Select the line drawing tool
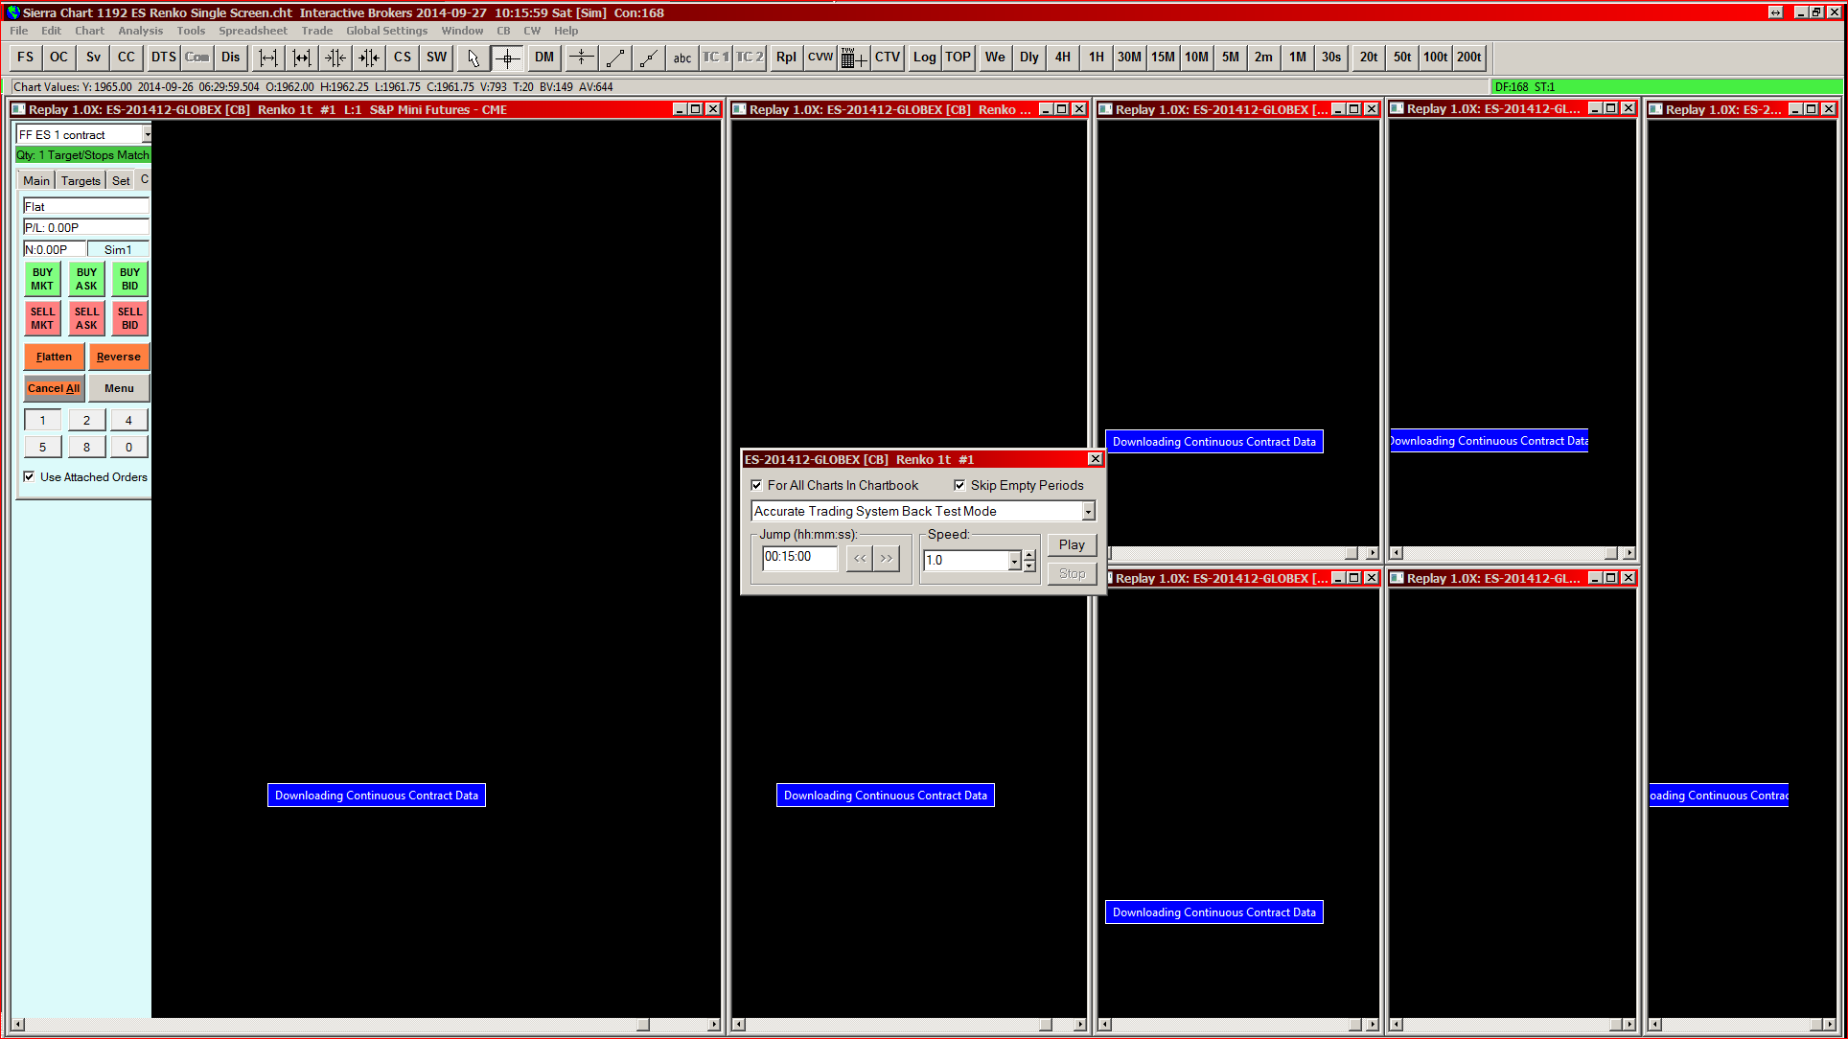Screen dimensions: 1848x1039 tap(615, 58)
